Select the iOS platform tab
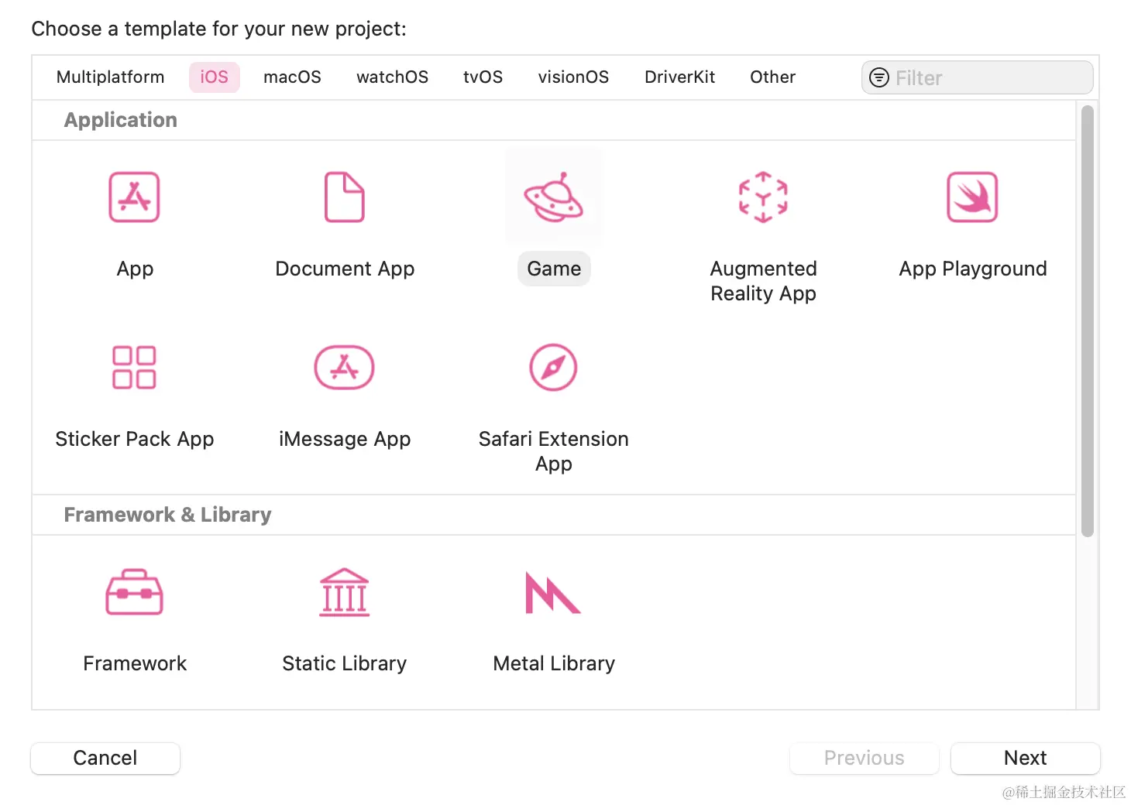This screenshot has width=1131, height=805. point(215,77)
